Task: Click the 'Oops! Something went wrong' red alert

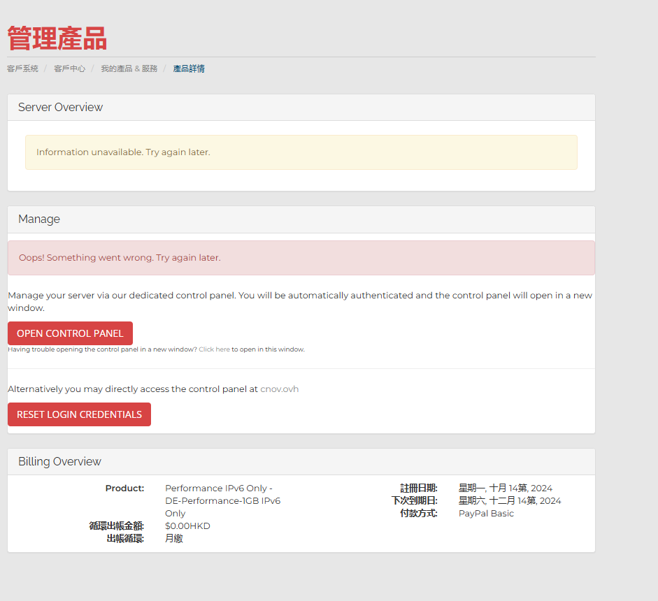Action: pyautogui.click(x=301, y=258)
